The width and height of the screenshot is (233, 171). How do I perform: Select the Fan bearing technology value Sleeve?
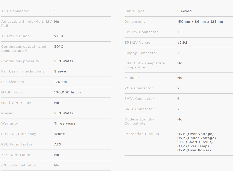60,71
